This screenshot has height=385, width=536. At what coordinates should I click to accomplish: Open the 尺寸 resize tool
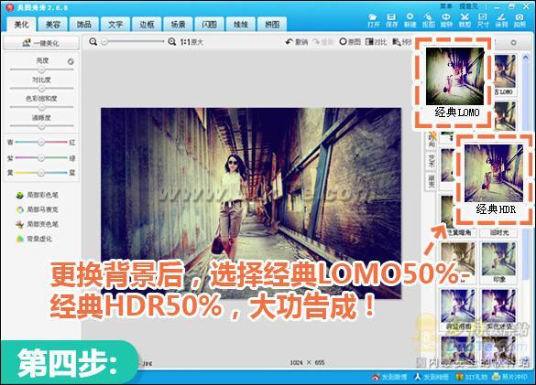coord(483,20)
